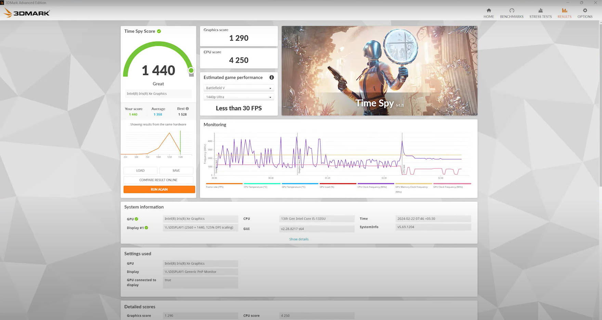The width and height of the screenshot is (602, 320).
Task: Click SystemInfo field v5.69.1204
Action: (433, 227)
